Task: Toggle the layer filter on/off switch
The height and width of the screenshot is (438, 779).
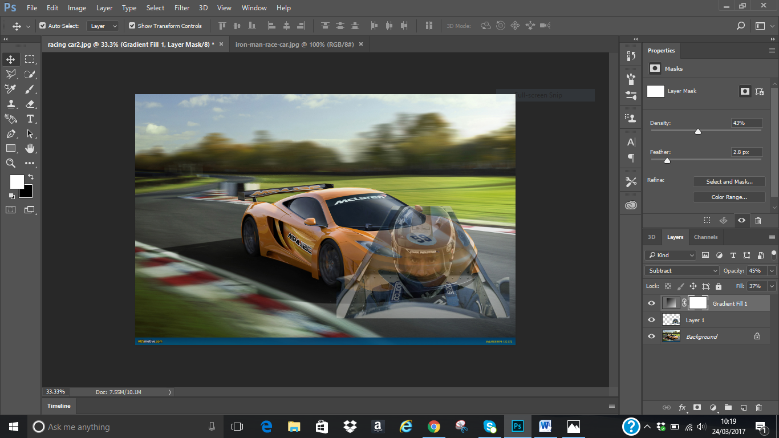Action: tap(774, 254)
